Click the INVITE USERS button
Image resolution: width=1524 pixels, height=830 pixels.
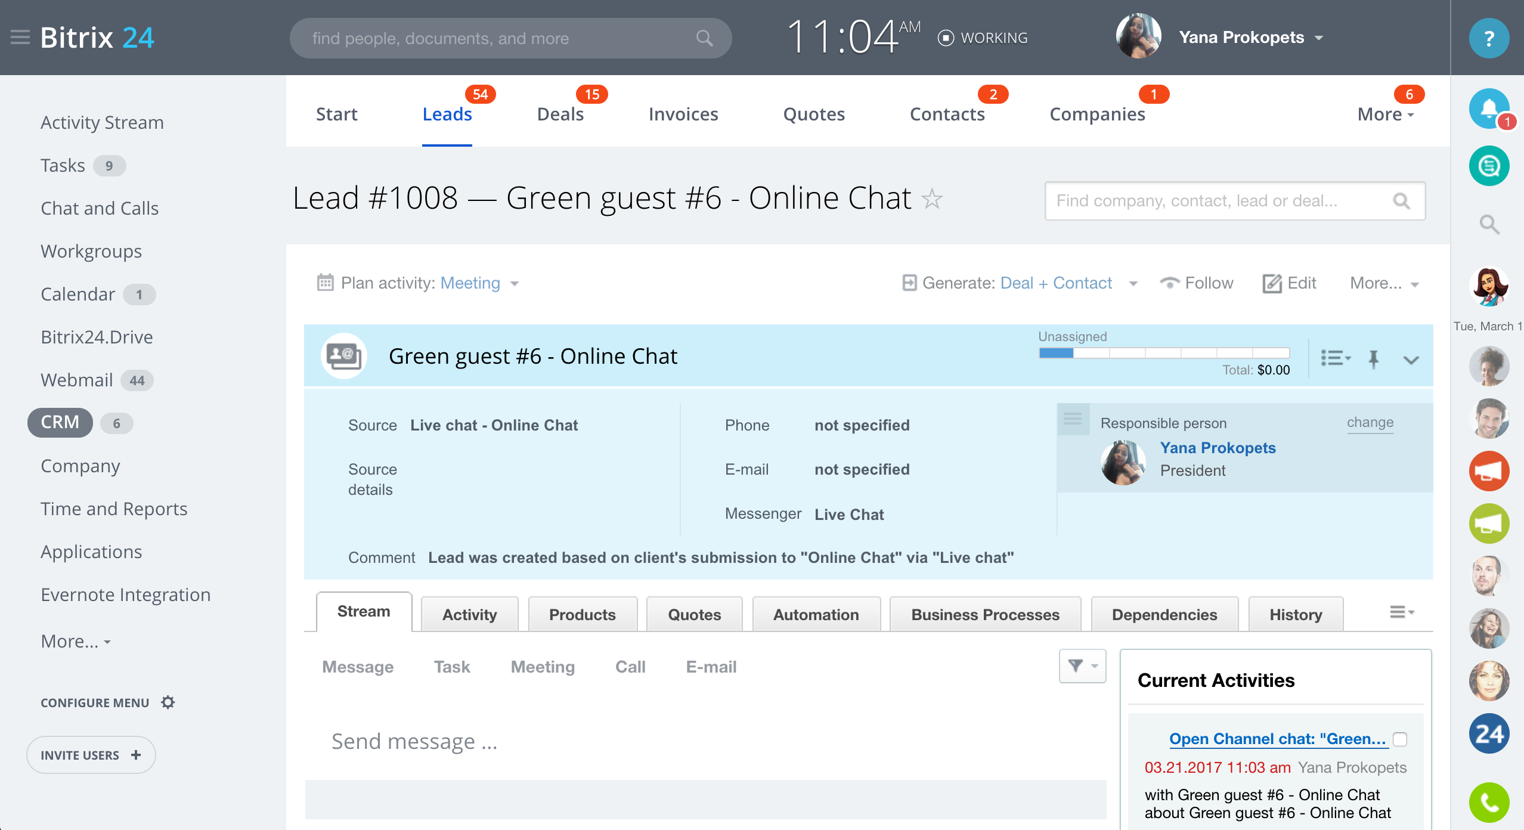91,755
